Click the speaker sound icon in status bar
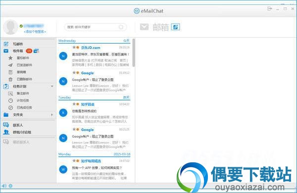The image size is (297, 193). coord(4,186)
